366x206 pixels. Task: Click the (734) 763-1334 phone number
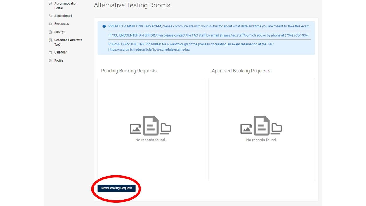click(x=296, y=35)
